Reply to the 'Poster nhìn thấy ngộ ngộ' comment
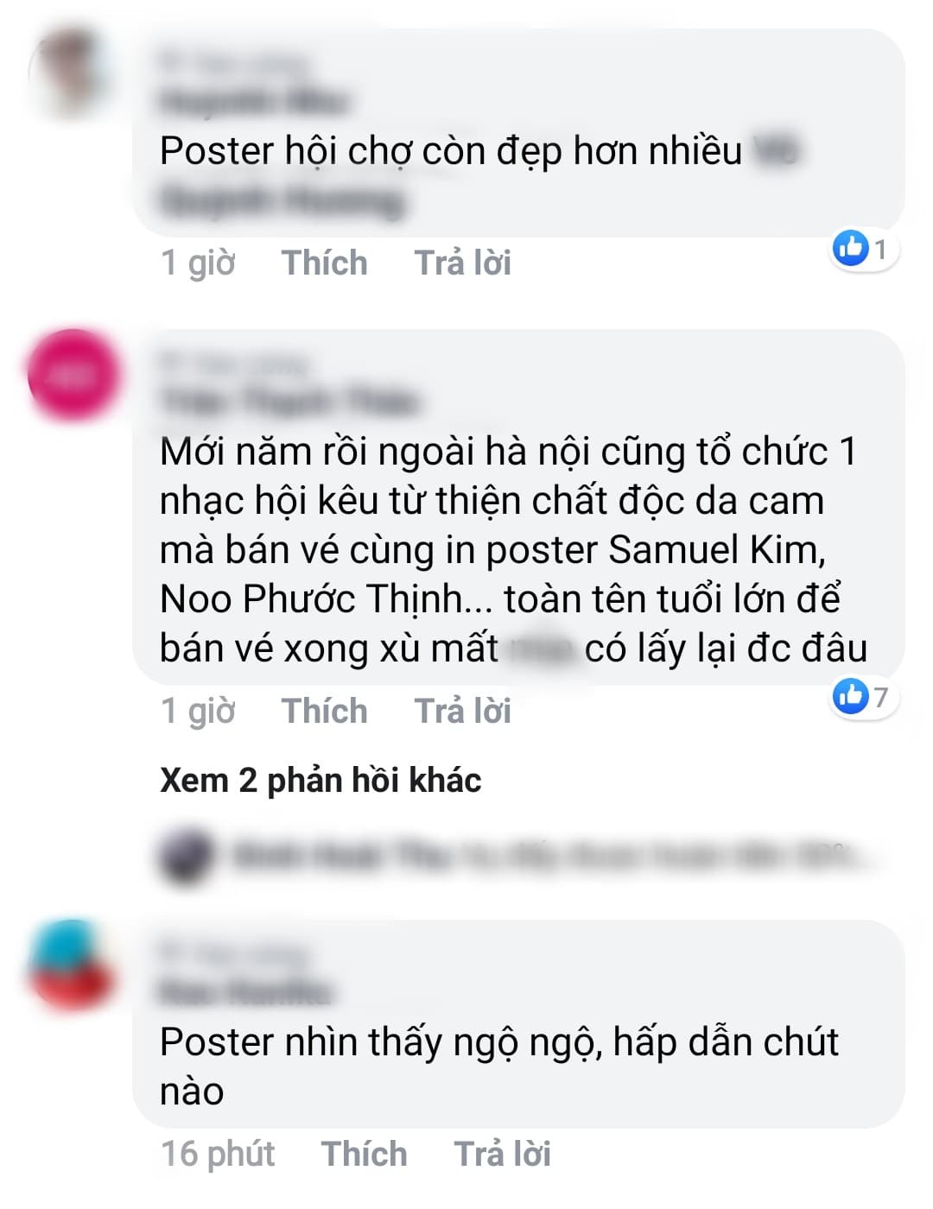The height and width of the screenshot is (1209, 933). pyautogui.click(x=502, y=1154)
